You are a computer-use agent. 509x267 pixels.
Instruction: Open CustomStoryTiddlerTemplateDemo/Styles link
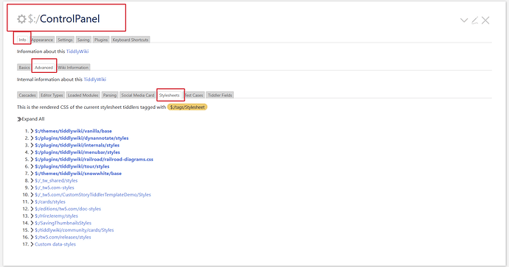point(93,194)
